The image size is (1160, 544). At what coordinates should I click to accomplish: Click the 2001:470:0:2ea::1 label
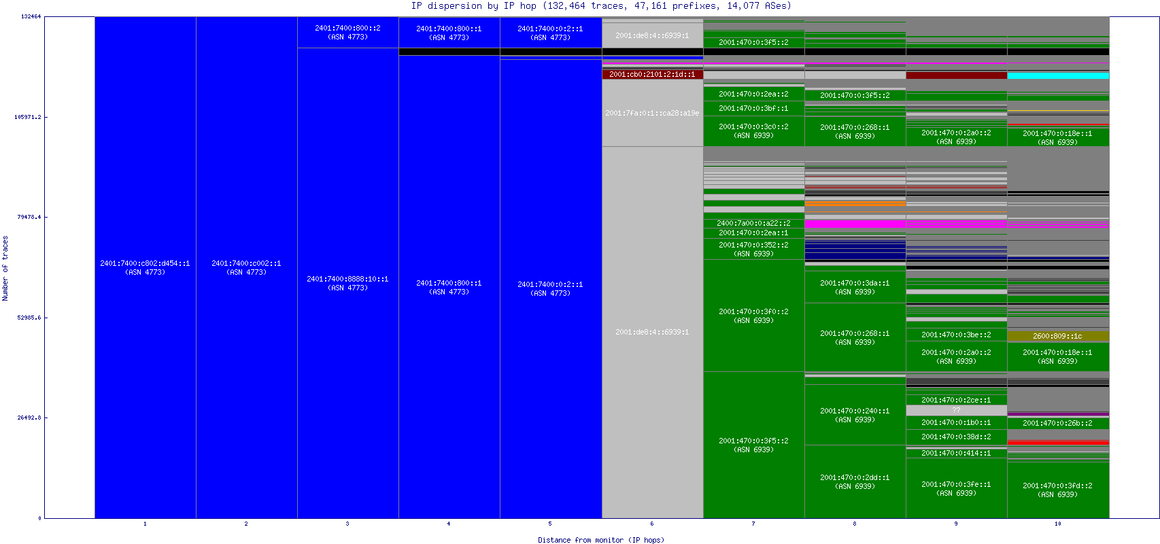(753, 233)
